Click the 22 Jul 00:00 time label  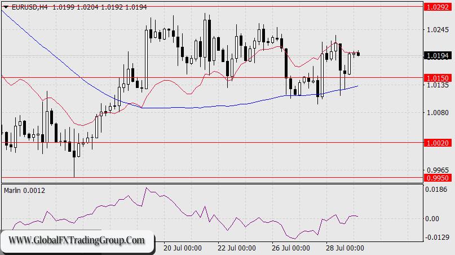coord(237,248)
